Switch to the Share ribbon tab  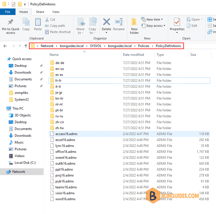pyautogui.click(x=40, y=12)
